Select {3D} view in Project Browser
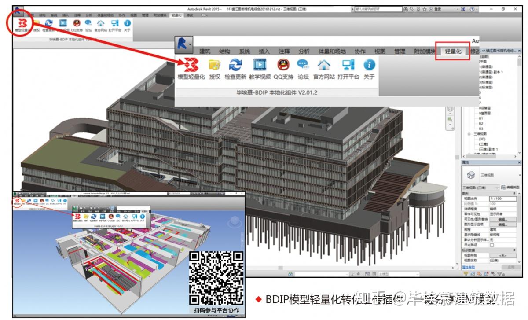Screen dimensions: 528x320 (x=482, y=139)
